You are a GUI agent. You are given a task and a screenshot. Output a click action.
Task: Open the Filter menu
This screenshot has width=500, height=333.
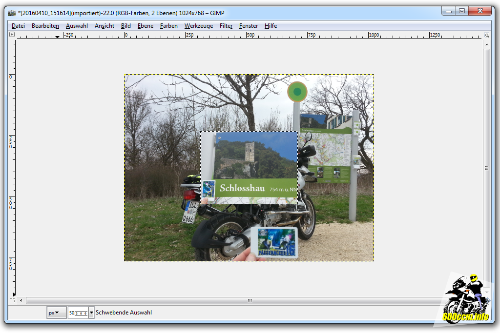click(x=226, y=26)
